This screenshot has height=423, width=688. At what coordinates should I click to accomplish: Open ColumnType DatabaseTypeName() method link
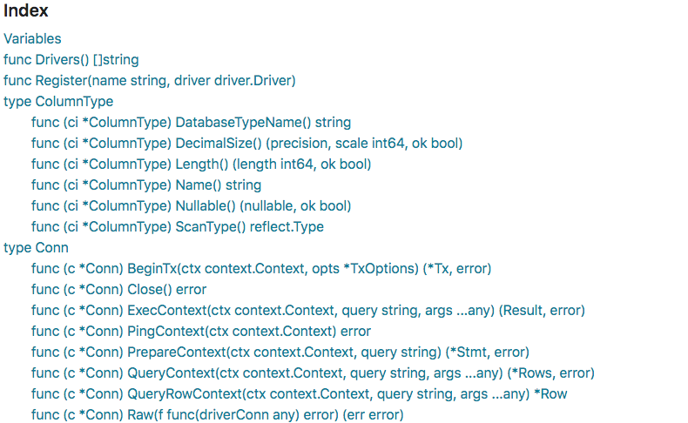[x=191, y=123]
